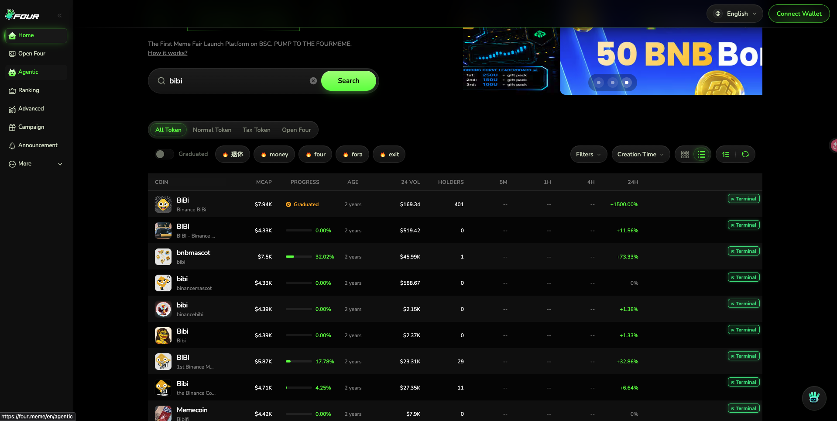The image size is (837, 421).
Task: Go to Open Four in sidebar
Action: click(x=36, y=54)
